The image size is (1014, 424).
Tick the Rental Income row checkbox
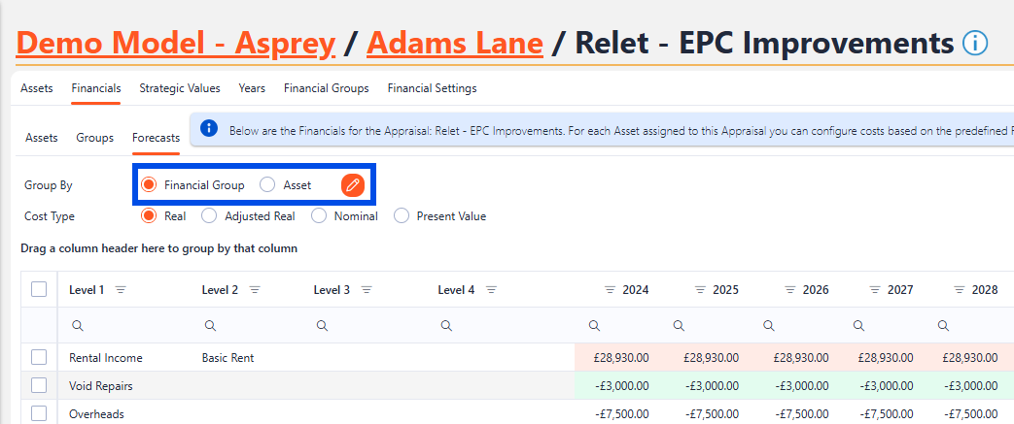pyautogui.click(x=39, y=358)
